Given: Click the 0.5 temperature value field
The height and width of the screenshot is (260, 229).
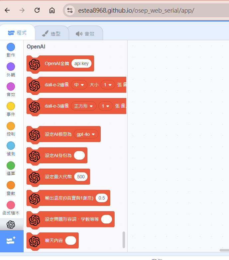Looking at the screenshot, I should (102, 198).
